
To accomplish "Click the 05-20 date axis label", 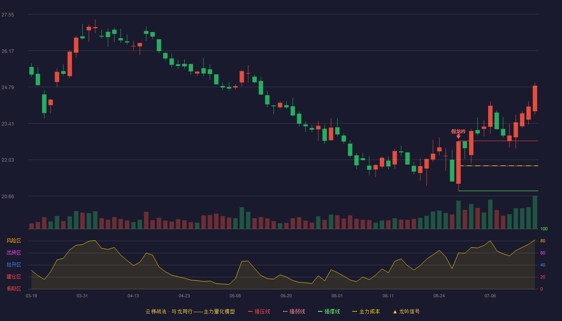I will pyautogui.click(x=286, y=296).
